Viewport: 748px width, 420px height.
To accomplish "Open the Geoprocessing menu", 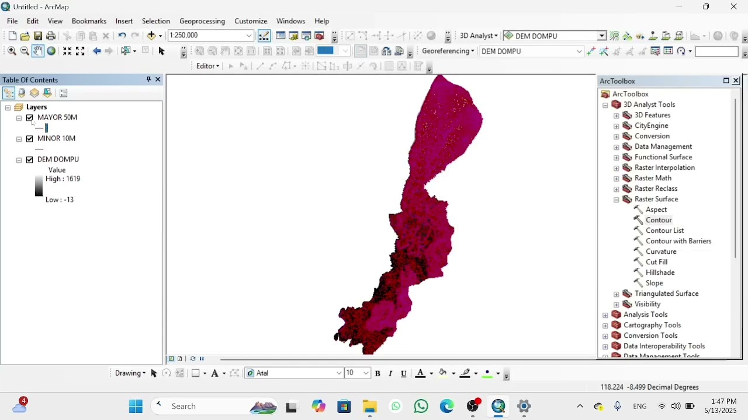I will coord(202,21).
